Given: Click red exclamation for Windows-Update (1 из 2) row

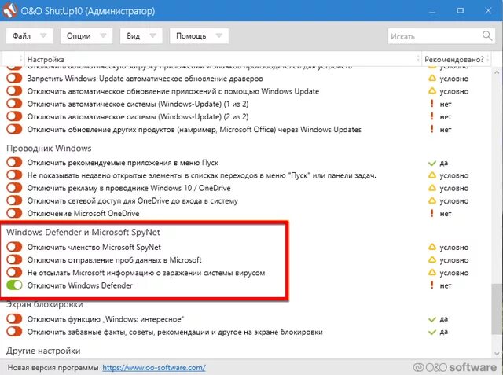Looking at the screenshot, I should 431,104.
